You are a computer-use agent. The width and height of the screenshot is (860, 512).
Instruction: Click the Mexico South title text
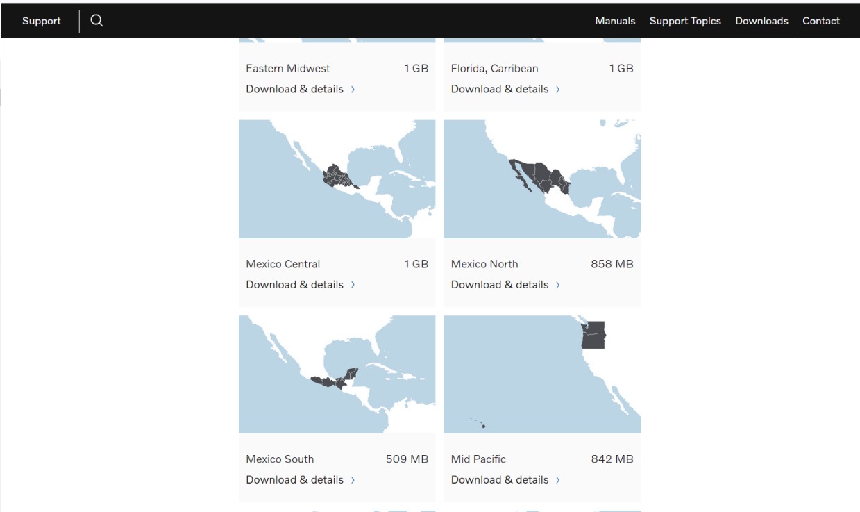tap(280, 459)
